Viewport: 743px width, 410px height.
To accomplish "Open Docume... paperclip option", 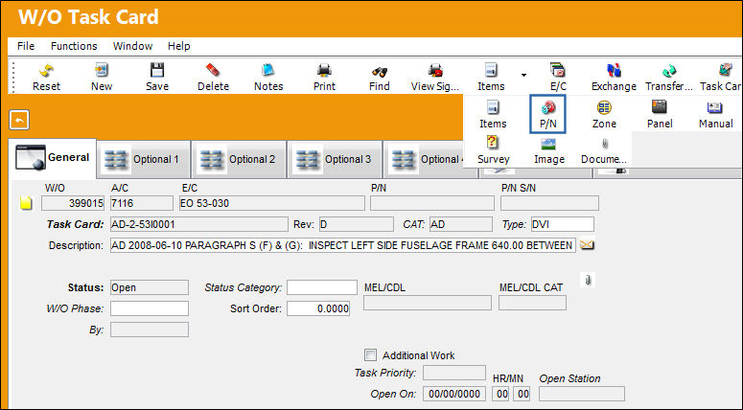I will [x=604, y=149].
